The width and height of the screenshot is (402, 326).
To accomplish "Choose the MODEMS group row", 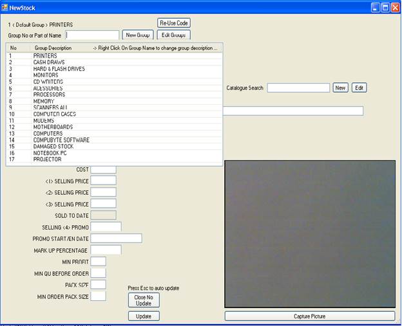I will (x=114, y=120).
